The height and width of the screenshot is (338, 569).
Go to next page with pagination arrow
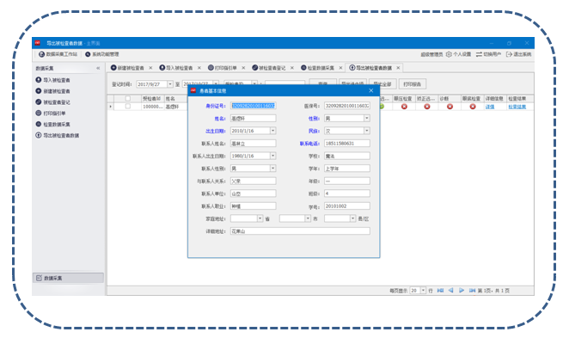click(x=462, y=291)
